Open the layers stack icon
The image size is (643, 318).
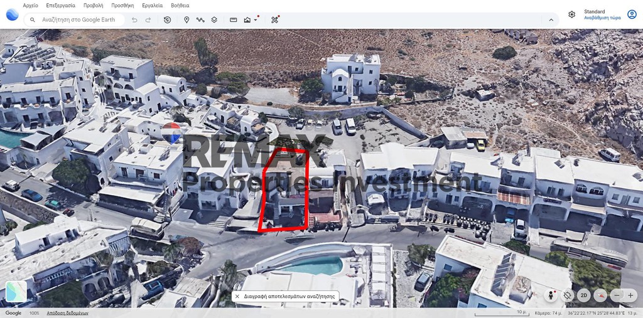(x=214, y=19)
